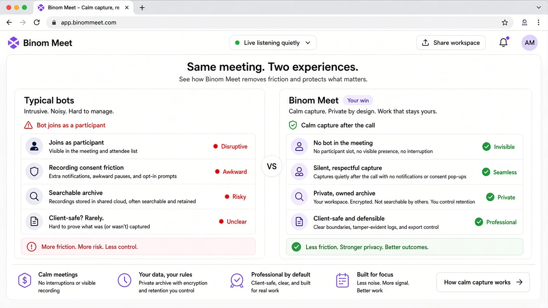Open the notifications bell

pos(503,43)
